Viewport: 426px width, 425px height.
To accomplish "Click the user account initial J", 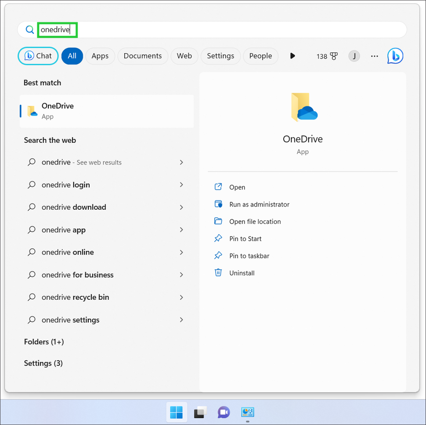I will 354,56.
